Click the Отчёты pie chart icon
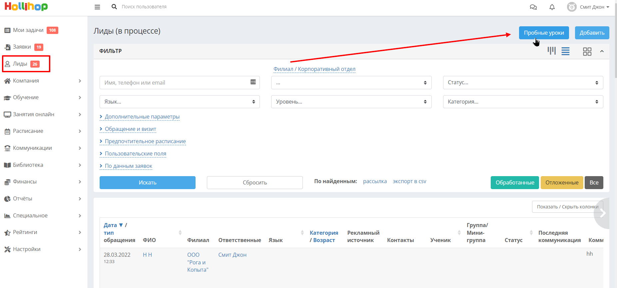617x288 pixels. 7,199
